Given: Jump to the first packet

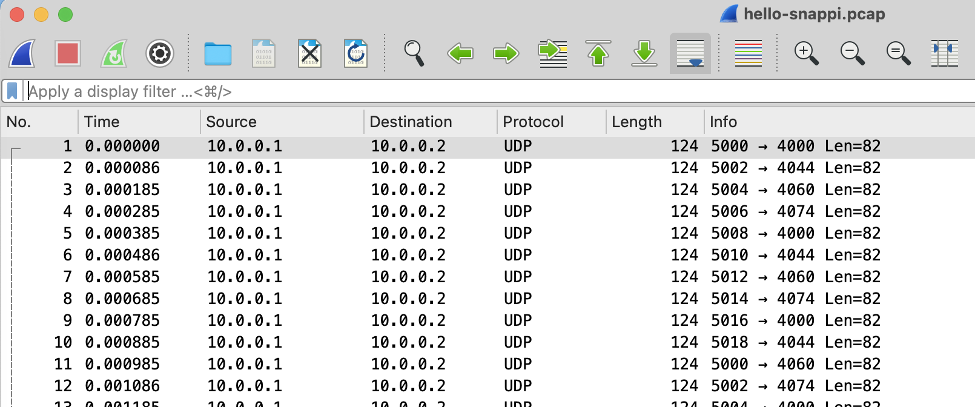Looking at the screenshot, I should pos(598,53).
